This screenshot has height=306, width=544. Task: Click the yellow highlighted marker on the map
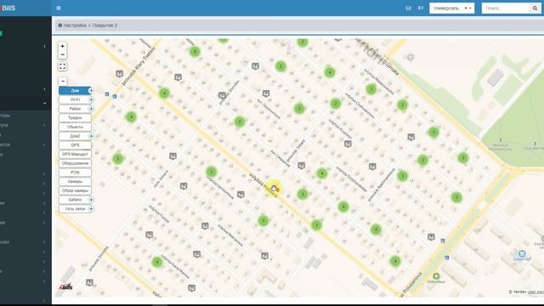coord(274,189)
